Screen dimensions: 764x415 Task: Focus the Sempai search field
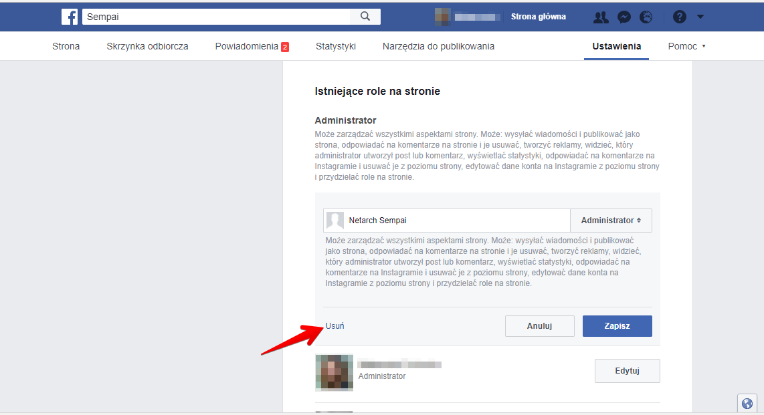(216, 17)
